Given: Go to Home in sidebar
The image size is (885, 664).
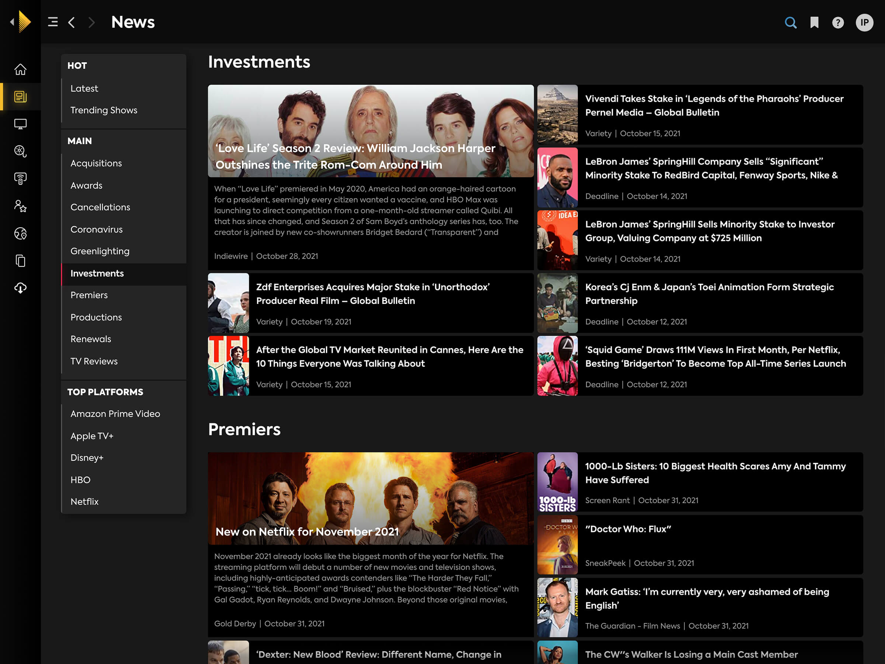Looking at the screenshot, I should pyautogui.click(x=20, y=69).
